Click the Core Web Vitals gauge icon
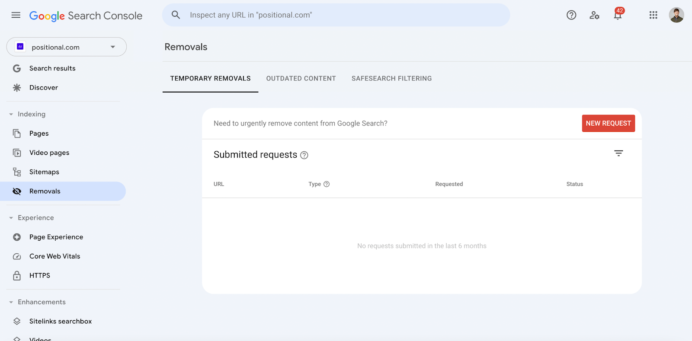 pyautogui.click(x=17, y=256)
